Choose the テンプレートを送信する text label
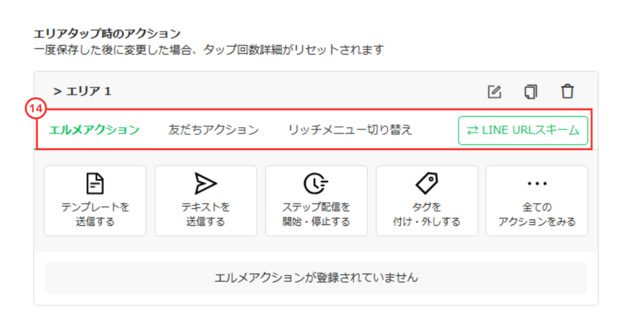 [x=95, y=214]
